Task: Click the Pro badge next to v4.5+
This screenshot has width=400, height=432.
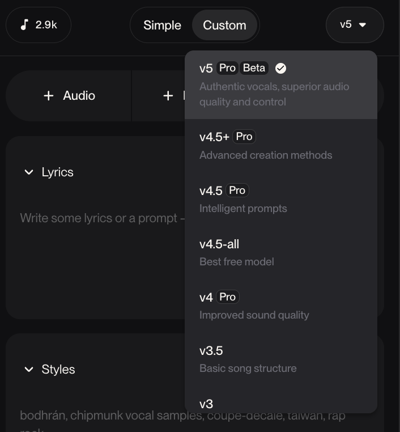Action: click(x=244, y=137)
